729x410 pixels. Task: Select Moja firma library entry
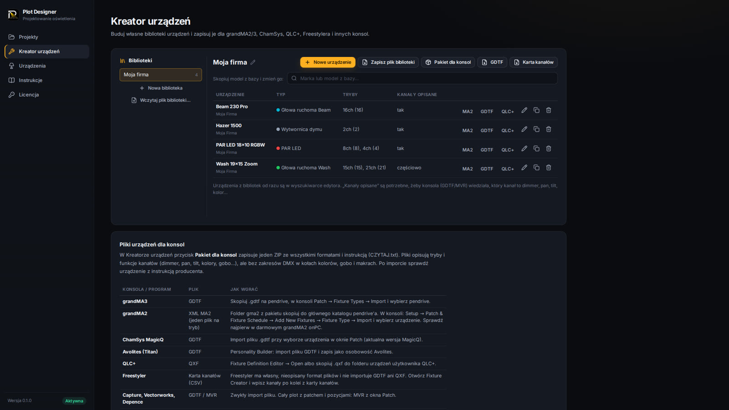[x=161, y=75]
